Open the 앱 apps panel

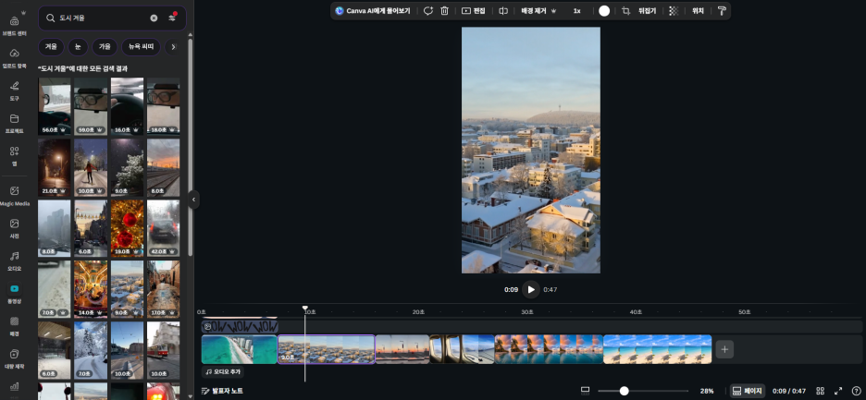tap(15, 155)
